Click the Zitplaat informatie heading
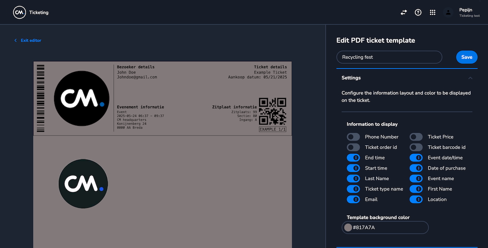The image size is (488, 248). click(235, 107)
